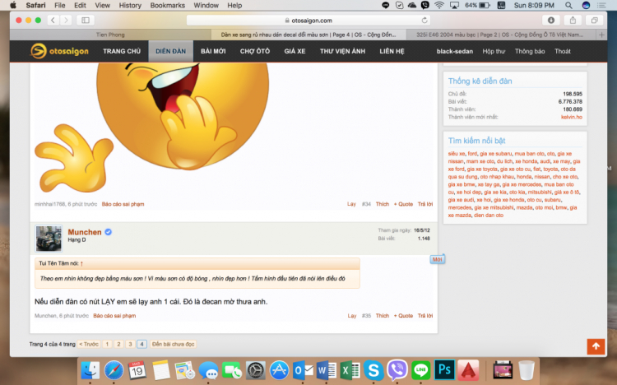Click Safari back arrow button
This screenshot has width=617, height=385.
53,20
